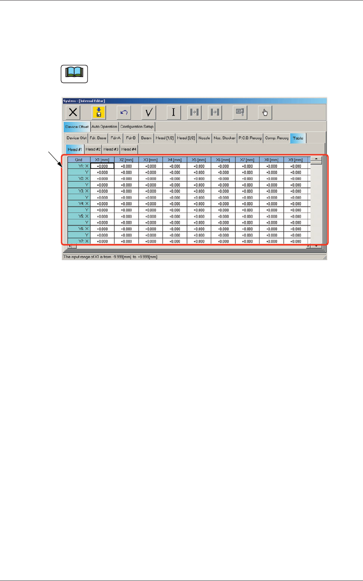The height and width of the screenshot is (581, 363).
Task: Click the pointing hand icon
Action: click(265, 113)
